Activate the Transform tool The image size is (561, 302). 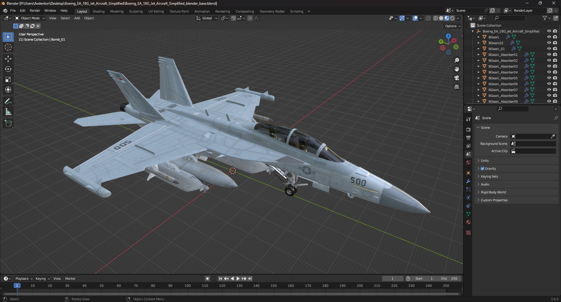coord(8,90)
